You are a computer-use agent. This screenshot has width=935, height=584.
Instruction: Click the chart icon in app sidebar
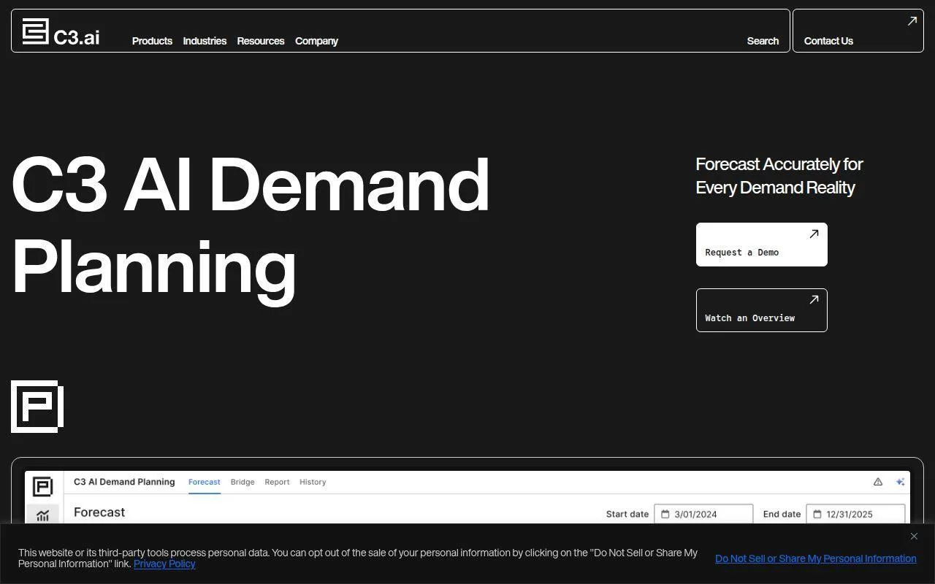coord(43,515)
